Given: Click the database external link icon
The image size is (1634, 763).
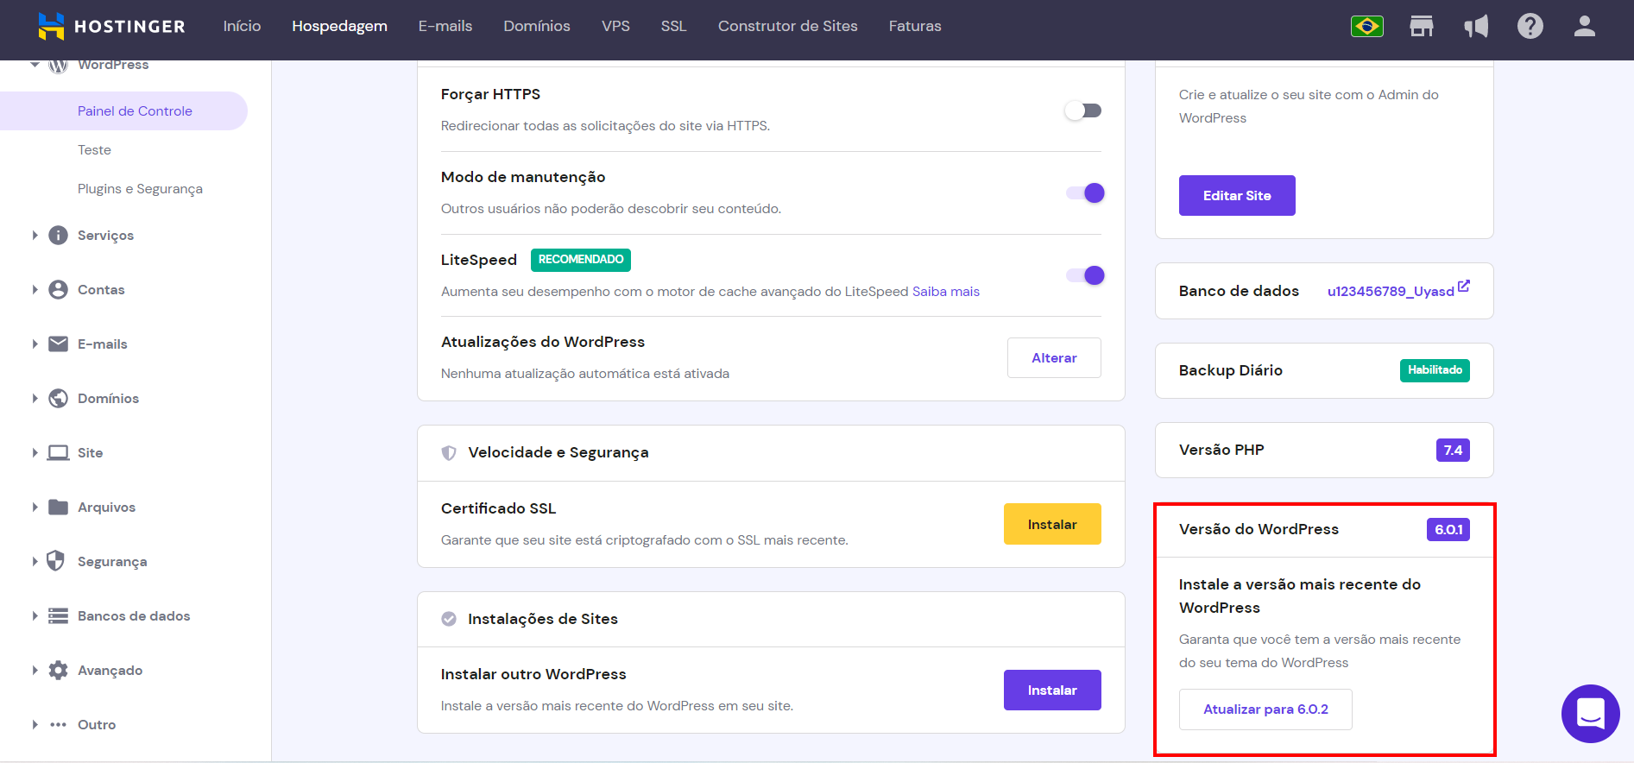Looking at the screenshot, I should (1464, 286).
